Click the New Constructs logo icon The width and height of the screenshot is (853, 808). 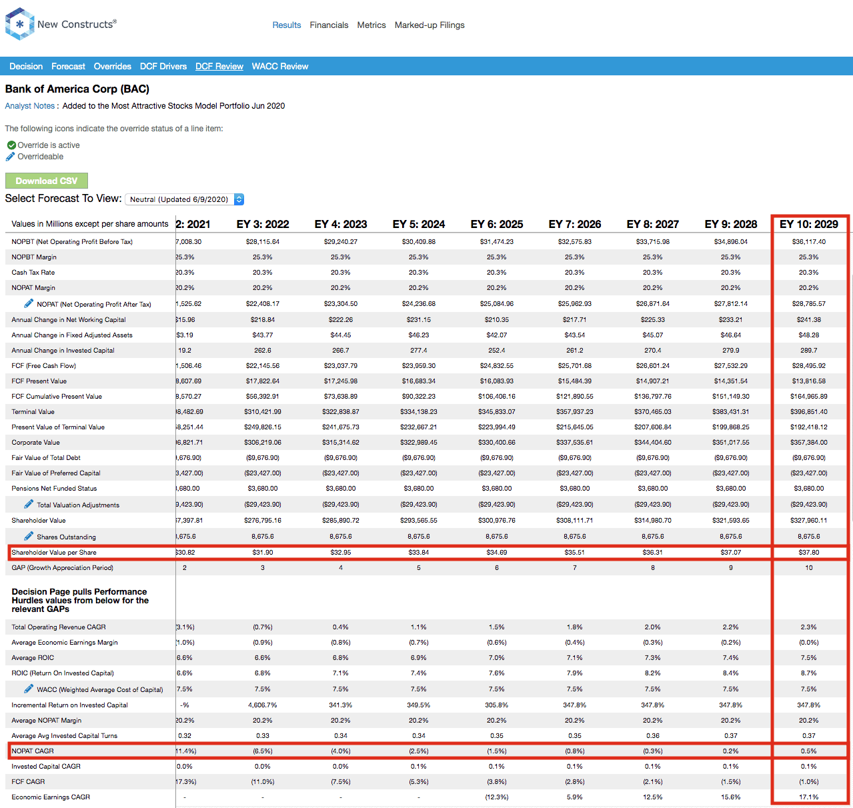(x=19, y=24)
